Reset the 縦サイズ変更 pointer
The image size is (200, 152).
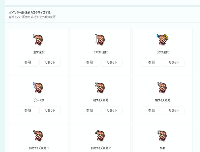[112, 110]
